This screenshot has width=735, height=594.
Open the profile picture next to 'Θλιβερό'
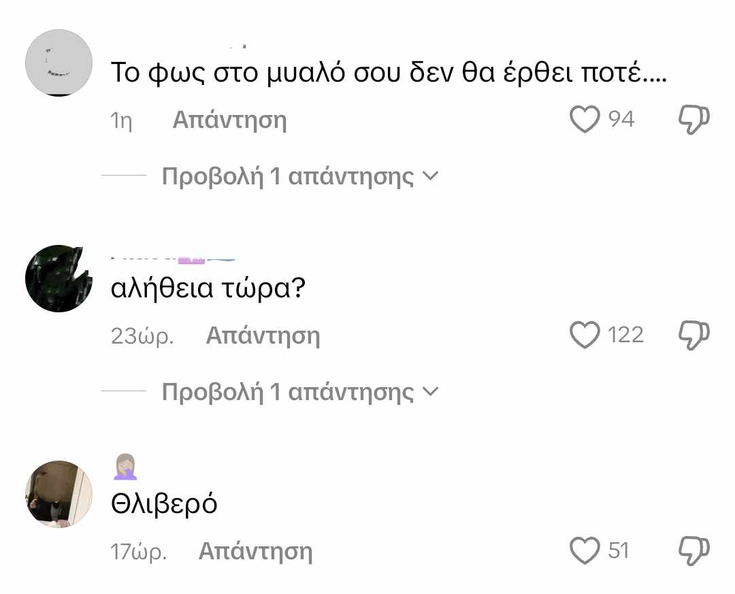(x=59, y=494)
